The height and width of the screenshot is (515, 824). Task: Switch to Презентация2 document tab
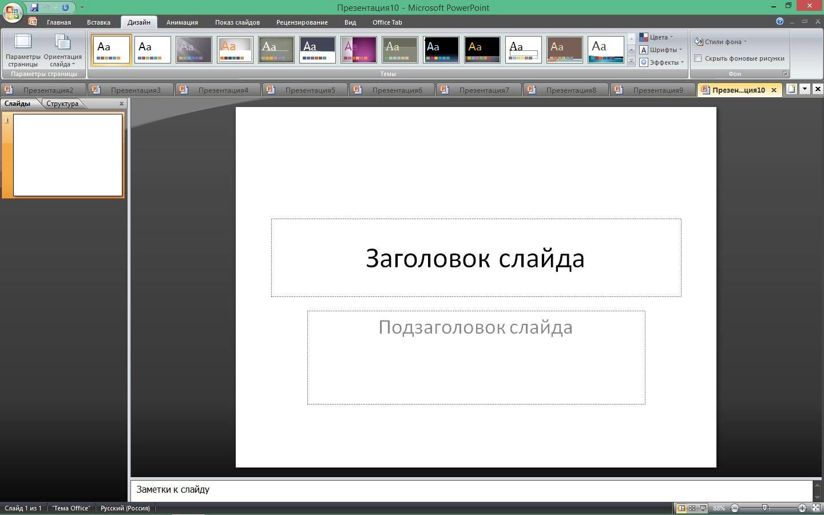(x=43, y=90)
